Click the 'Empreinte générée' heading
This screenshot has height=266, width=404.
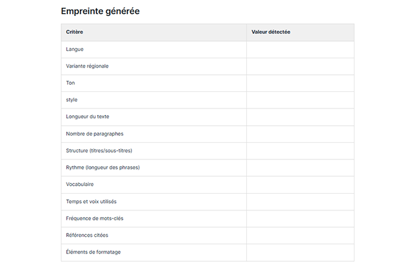tap(100, 11)
